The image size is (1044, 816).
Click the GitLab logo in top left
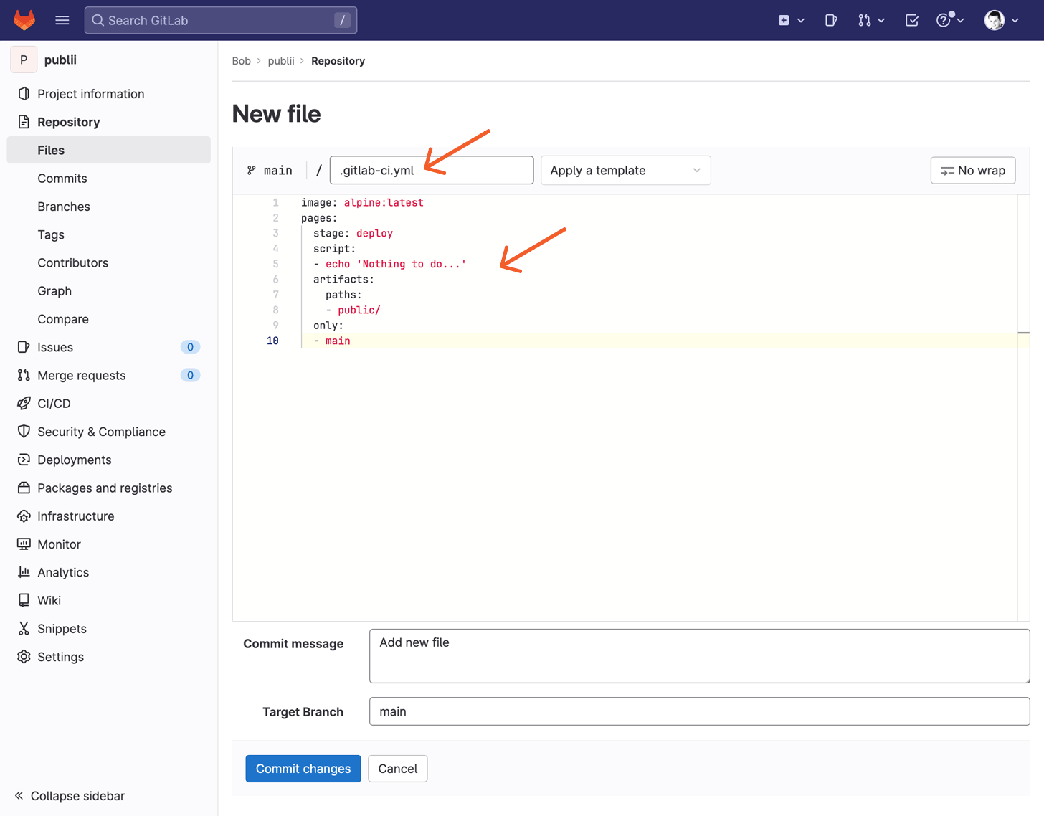tap(24, 19)
